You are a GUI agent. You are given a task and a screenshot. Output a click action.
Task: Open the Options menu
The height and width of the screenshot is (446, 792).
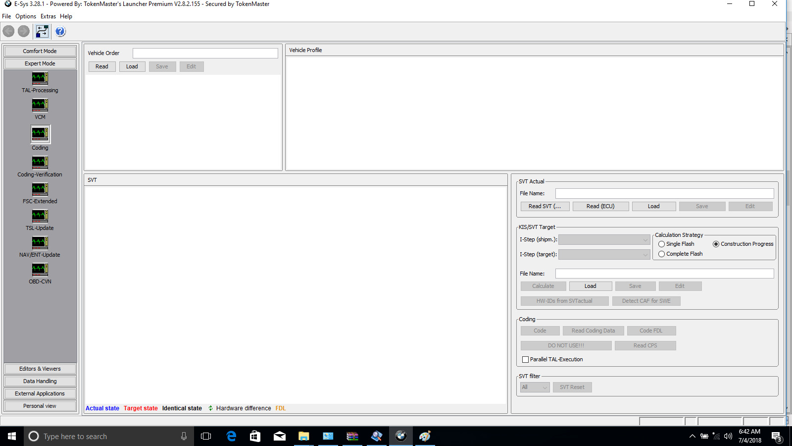tap(26, 16)
